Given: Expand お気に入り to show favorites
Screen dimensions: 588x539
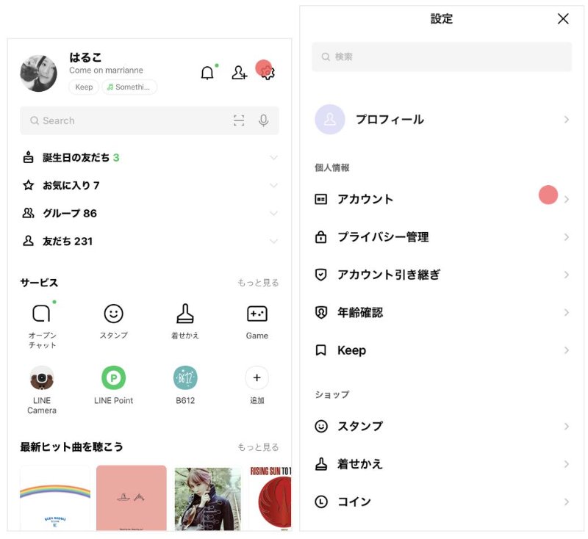Looking at the screenshot, I should (273, 185).
